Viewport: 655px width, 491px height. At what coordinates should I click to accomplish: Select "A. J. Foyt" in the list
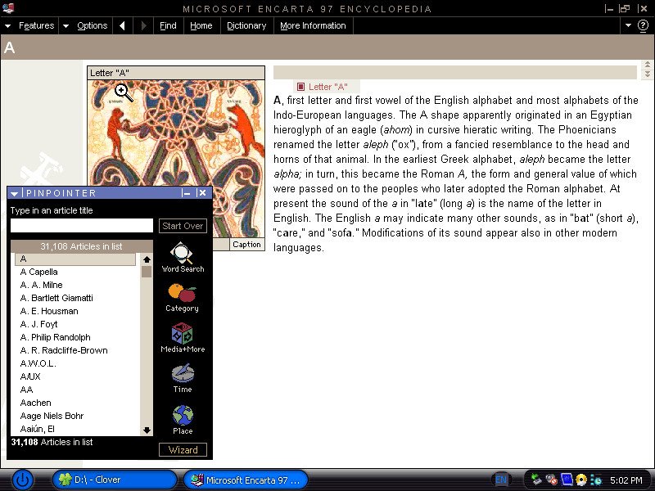point(38,324)
